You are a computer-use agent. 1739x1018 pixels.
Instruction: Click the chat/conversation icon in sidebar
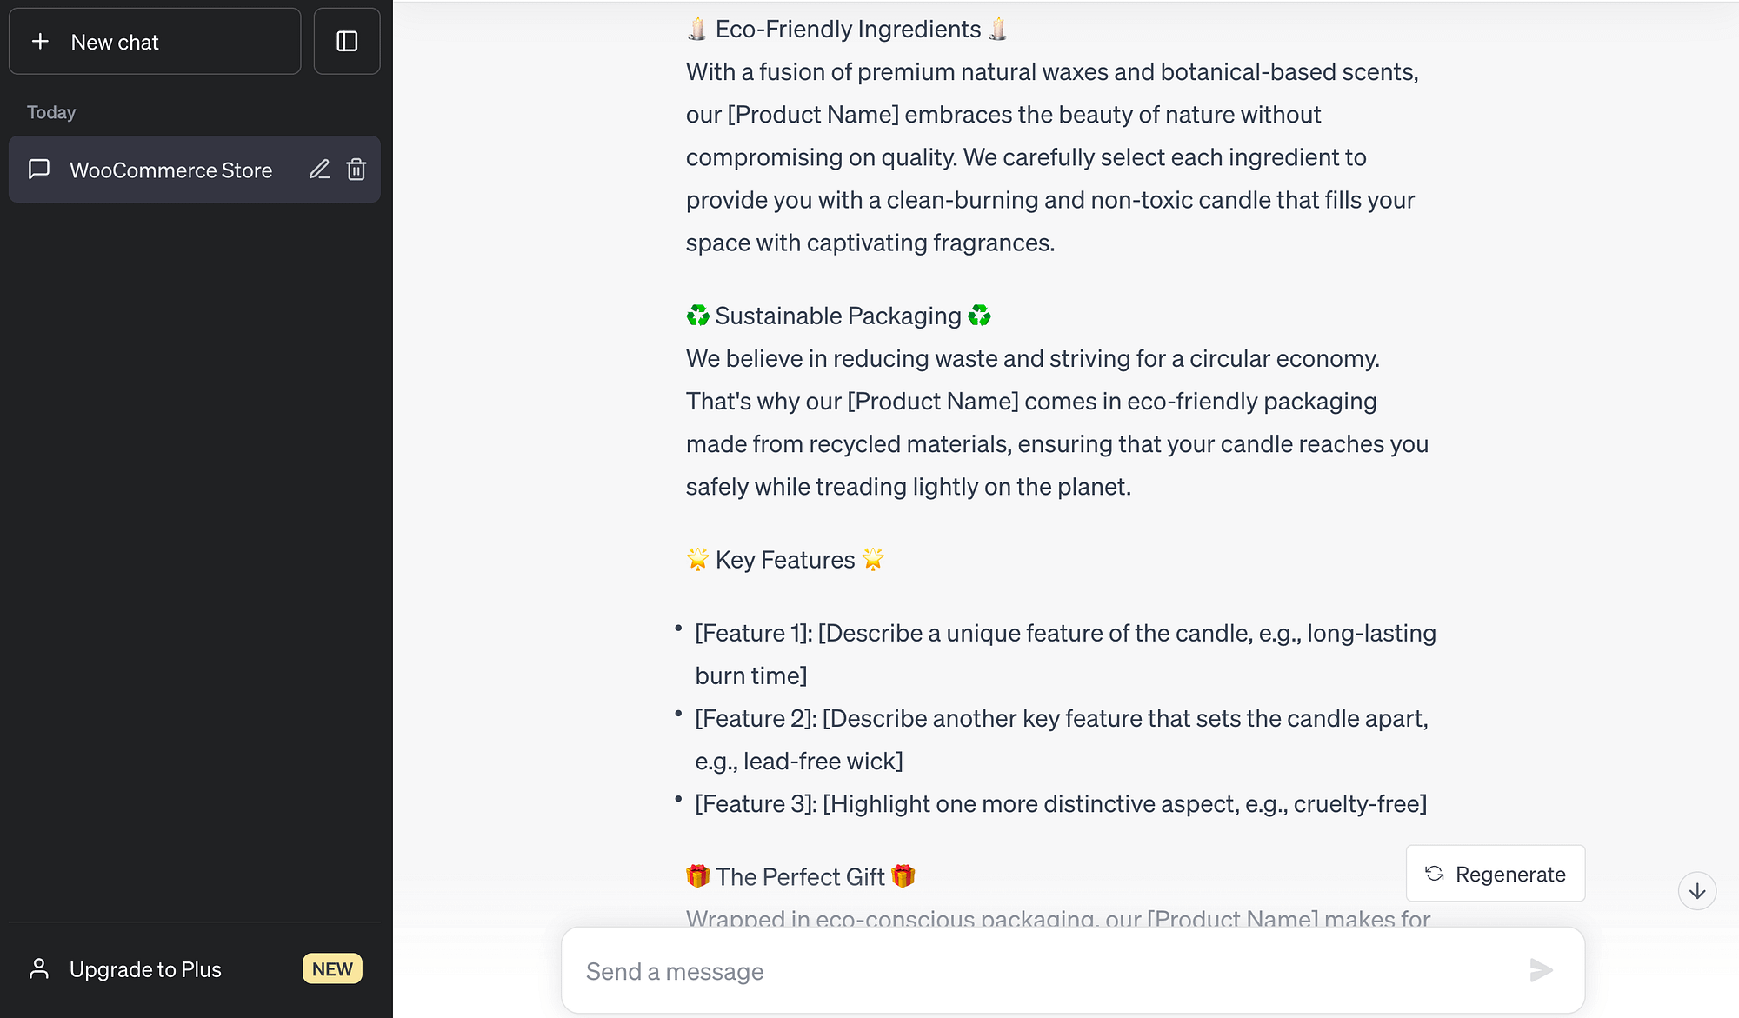(x=39, y=169)
